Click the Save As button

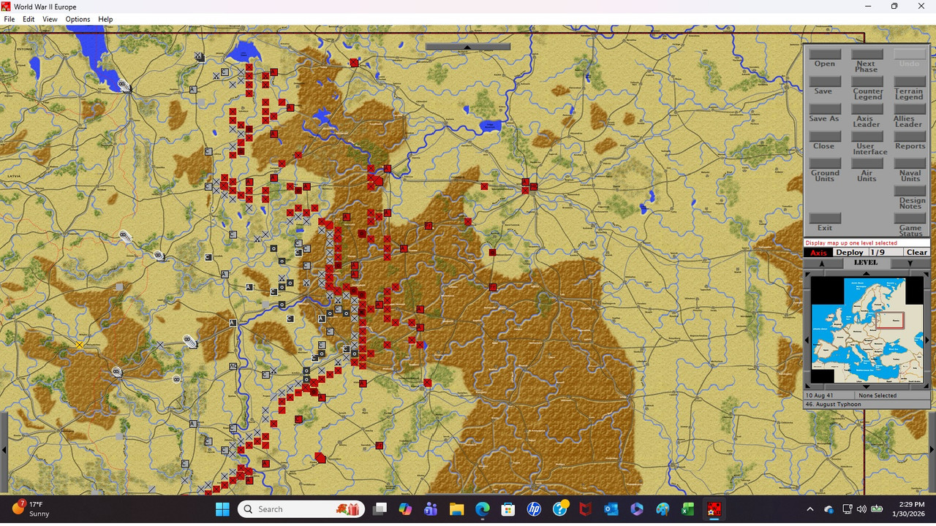[x=825, y=109]
